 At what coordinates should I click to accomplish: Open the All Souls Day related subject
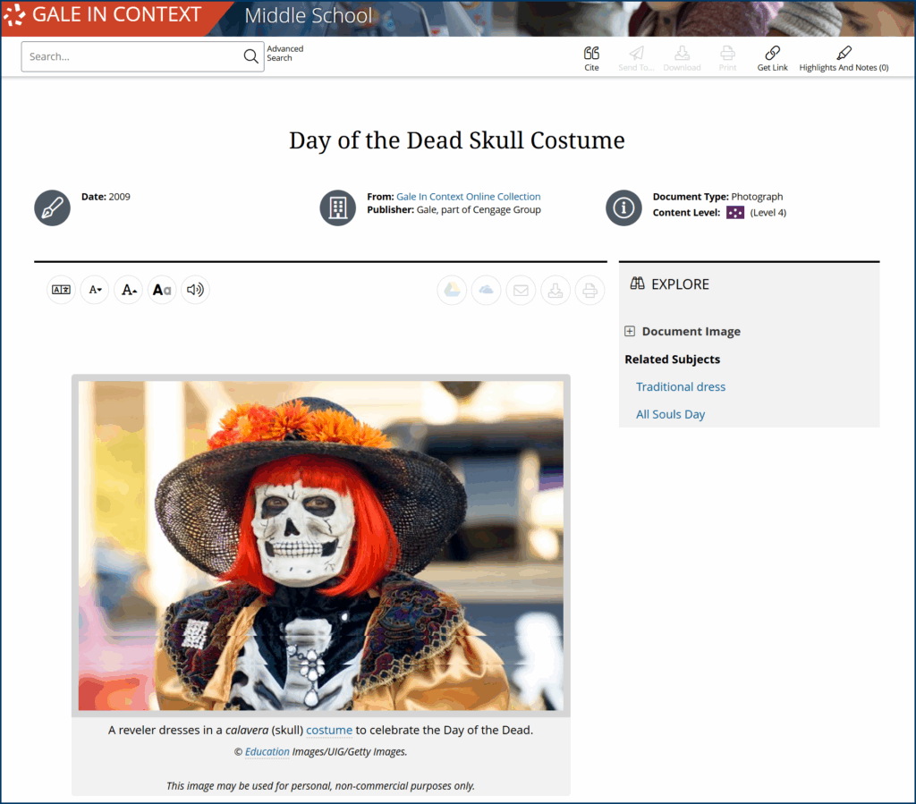tap(670, 415)
